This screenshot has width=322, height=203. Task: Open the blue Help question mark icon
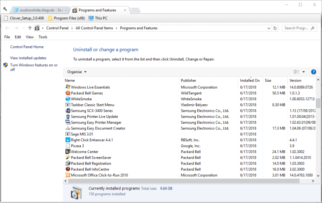tap(313, 72)
